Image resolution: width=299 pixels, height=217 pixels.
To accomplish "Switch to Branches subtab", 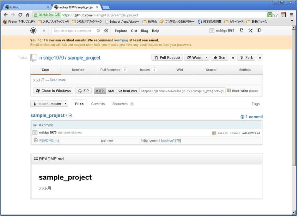I will pyautogui.click(x=123, y=104).
